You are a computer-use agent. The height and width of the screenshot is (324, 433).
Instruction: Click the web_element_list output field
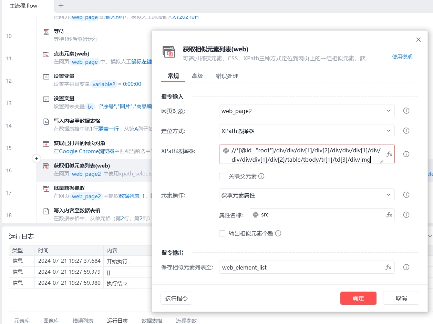302,267
